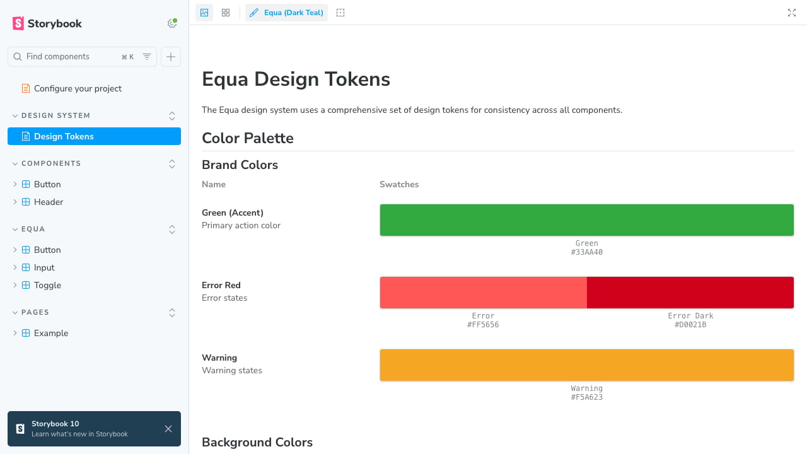Collapse the Equa section chevron

click(15, 230)
